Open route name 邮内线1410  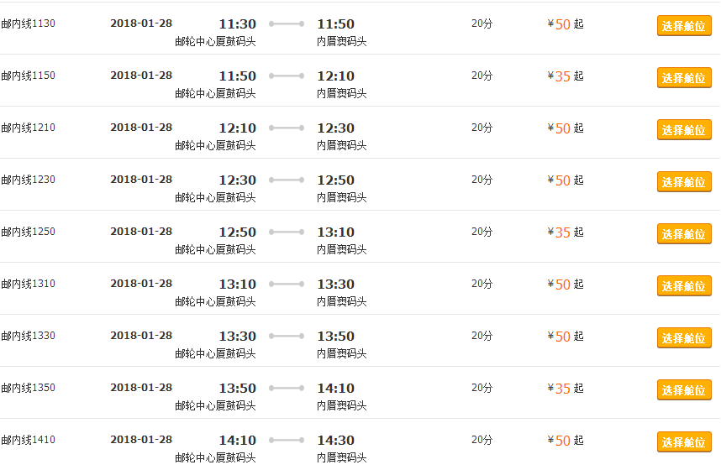28,440
